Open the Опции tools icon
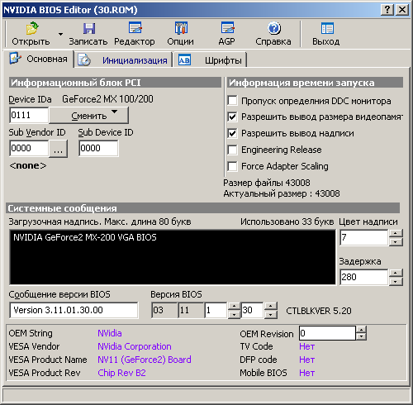The width and height of the screenshot is (413, 405). coord(181,28)
